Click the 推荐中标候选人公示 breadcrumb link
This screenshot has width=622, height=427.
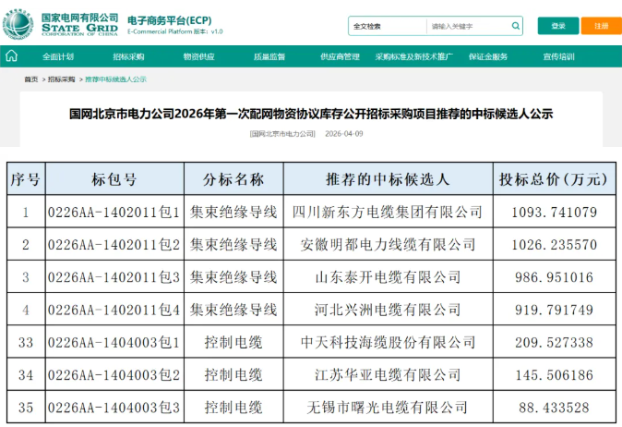pyautogui.click(x=116, y=79)
